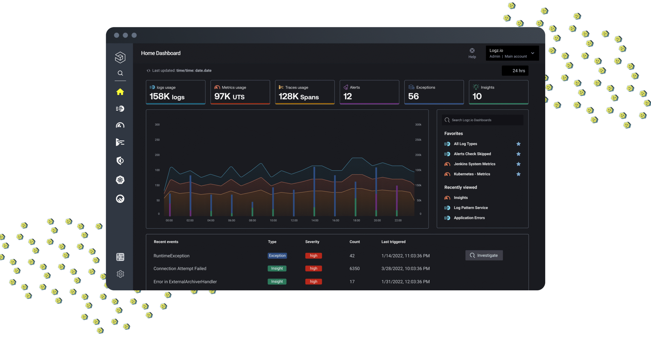Unstar Alerts Check Skipped favorite
This screenshot has width=651, height=341.
pos(518,154)
